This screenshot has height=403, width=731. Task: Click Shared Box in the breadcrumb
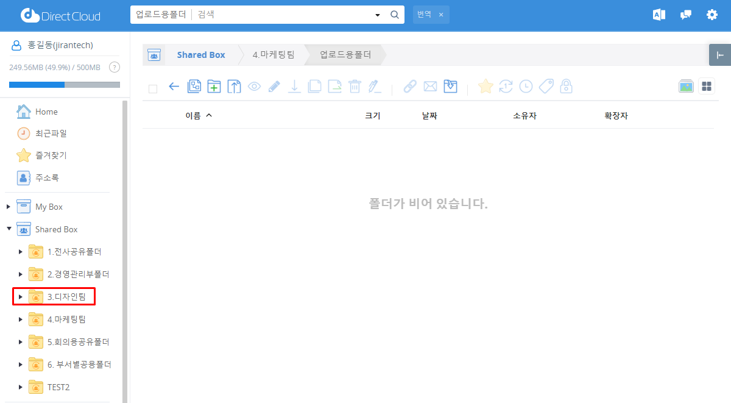coord(200,55)
